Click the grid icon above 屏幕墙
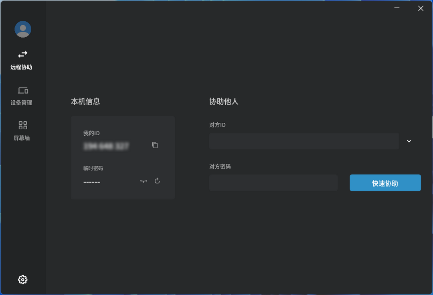 click(22, 125)
